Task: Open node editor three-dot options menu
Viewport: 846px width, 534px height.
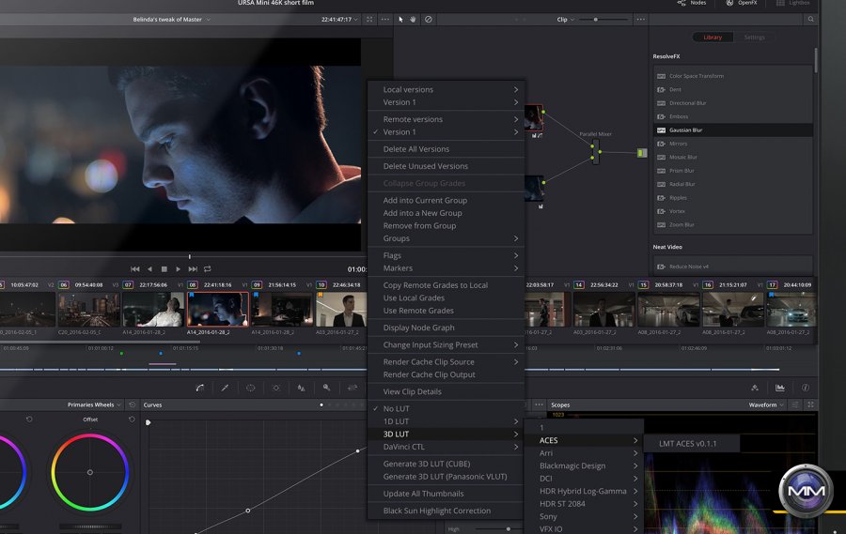Action: 640,20
